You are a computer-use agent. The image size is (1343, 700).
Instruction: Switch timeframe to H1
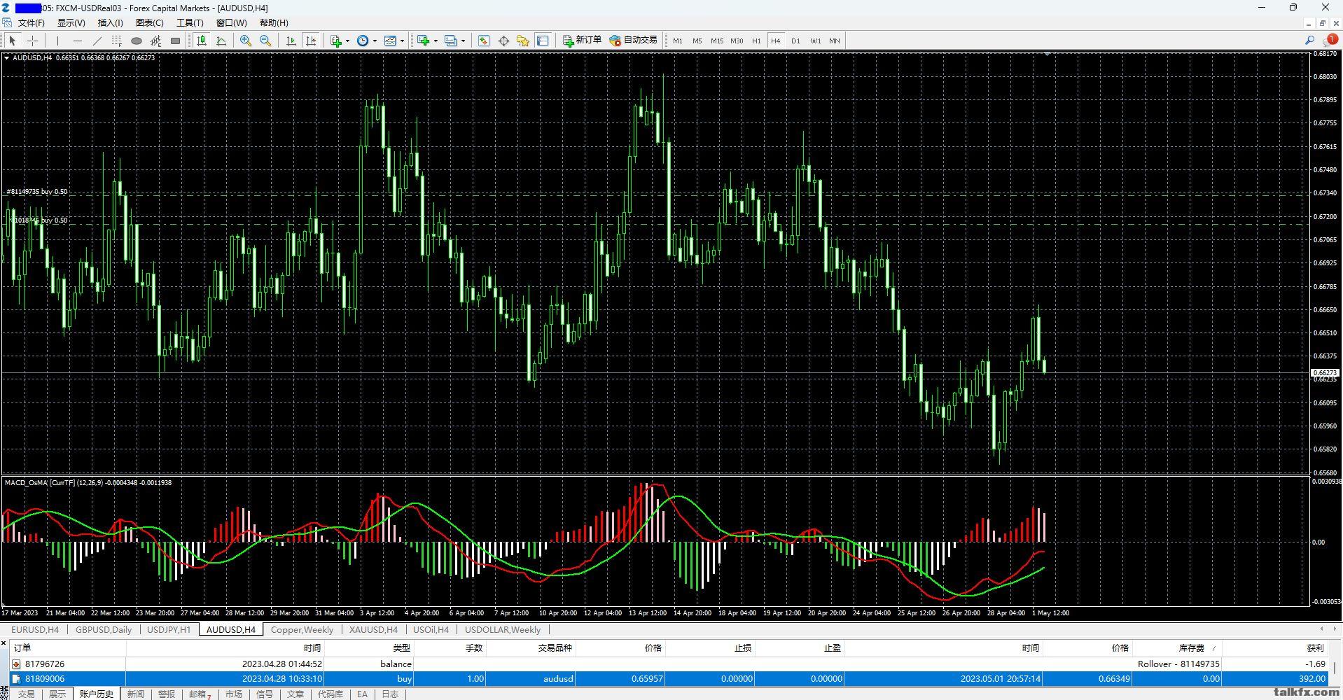point(756,41)
